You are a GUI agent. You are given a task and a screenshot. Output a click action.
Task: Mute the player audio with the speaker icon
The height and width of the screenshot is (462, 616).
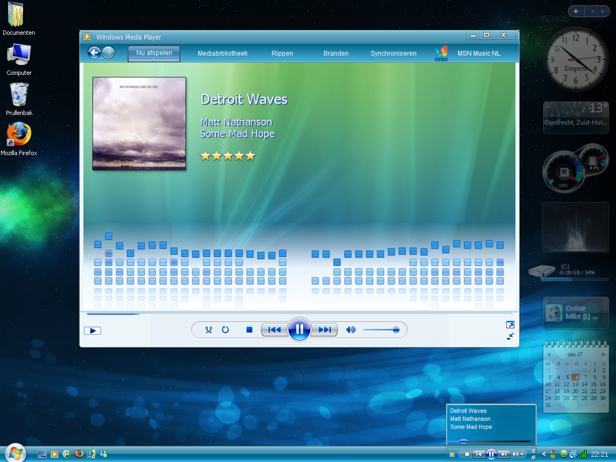point(350,330)
